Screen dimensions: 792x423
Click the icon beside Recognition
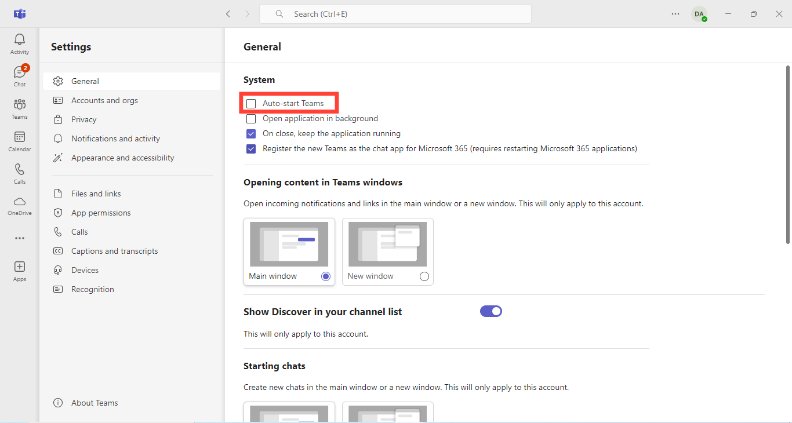tap(58, 289)
